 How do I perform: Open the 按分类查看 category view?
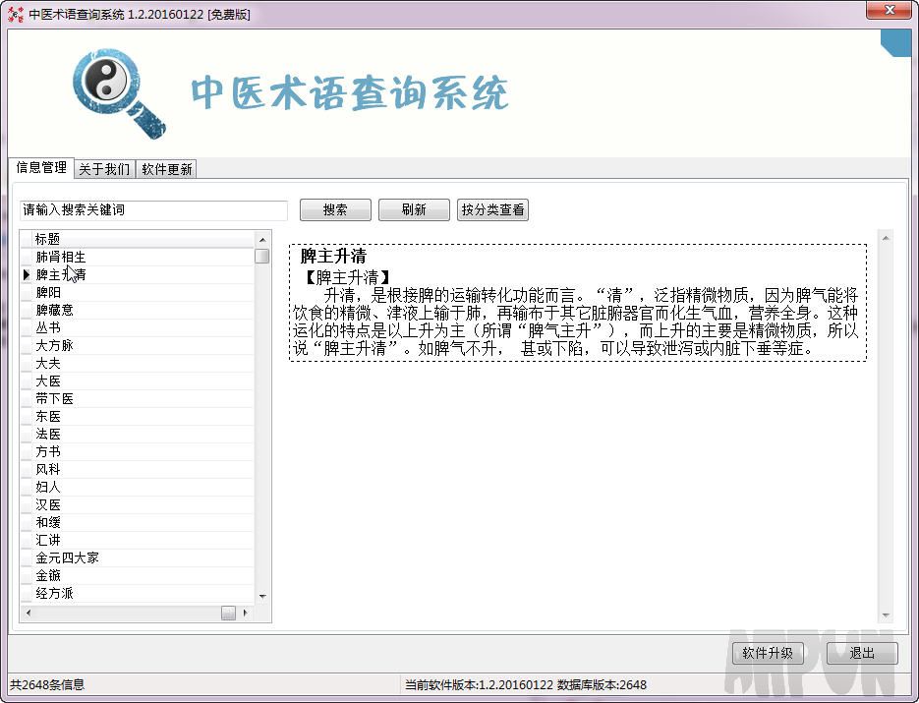(x=492, y=209)
